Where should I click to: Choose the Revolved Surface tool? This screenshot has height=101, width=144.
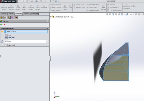pyautogui.click(x=11, y=7)
